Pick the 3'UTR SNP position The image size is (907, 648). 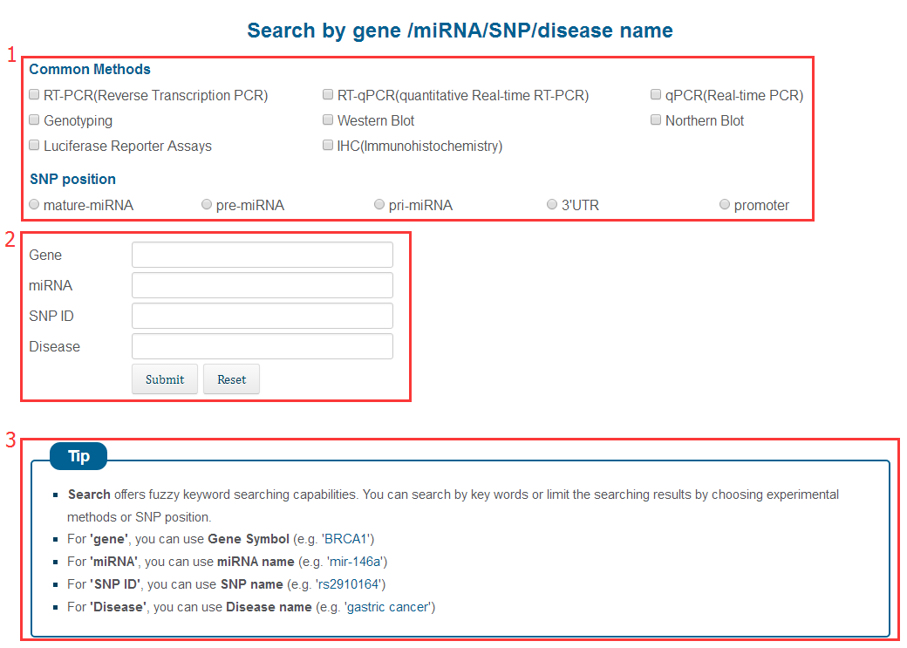(x=552, y=205)
